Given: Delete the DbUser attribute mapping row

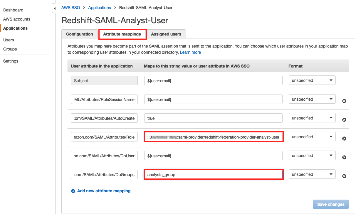Looking at the screenshot, I should tap(344, 157).
